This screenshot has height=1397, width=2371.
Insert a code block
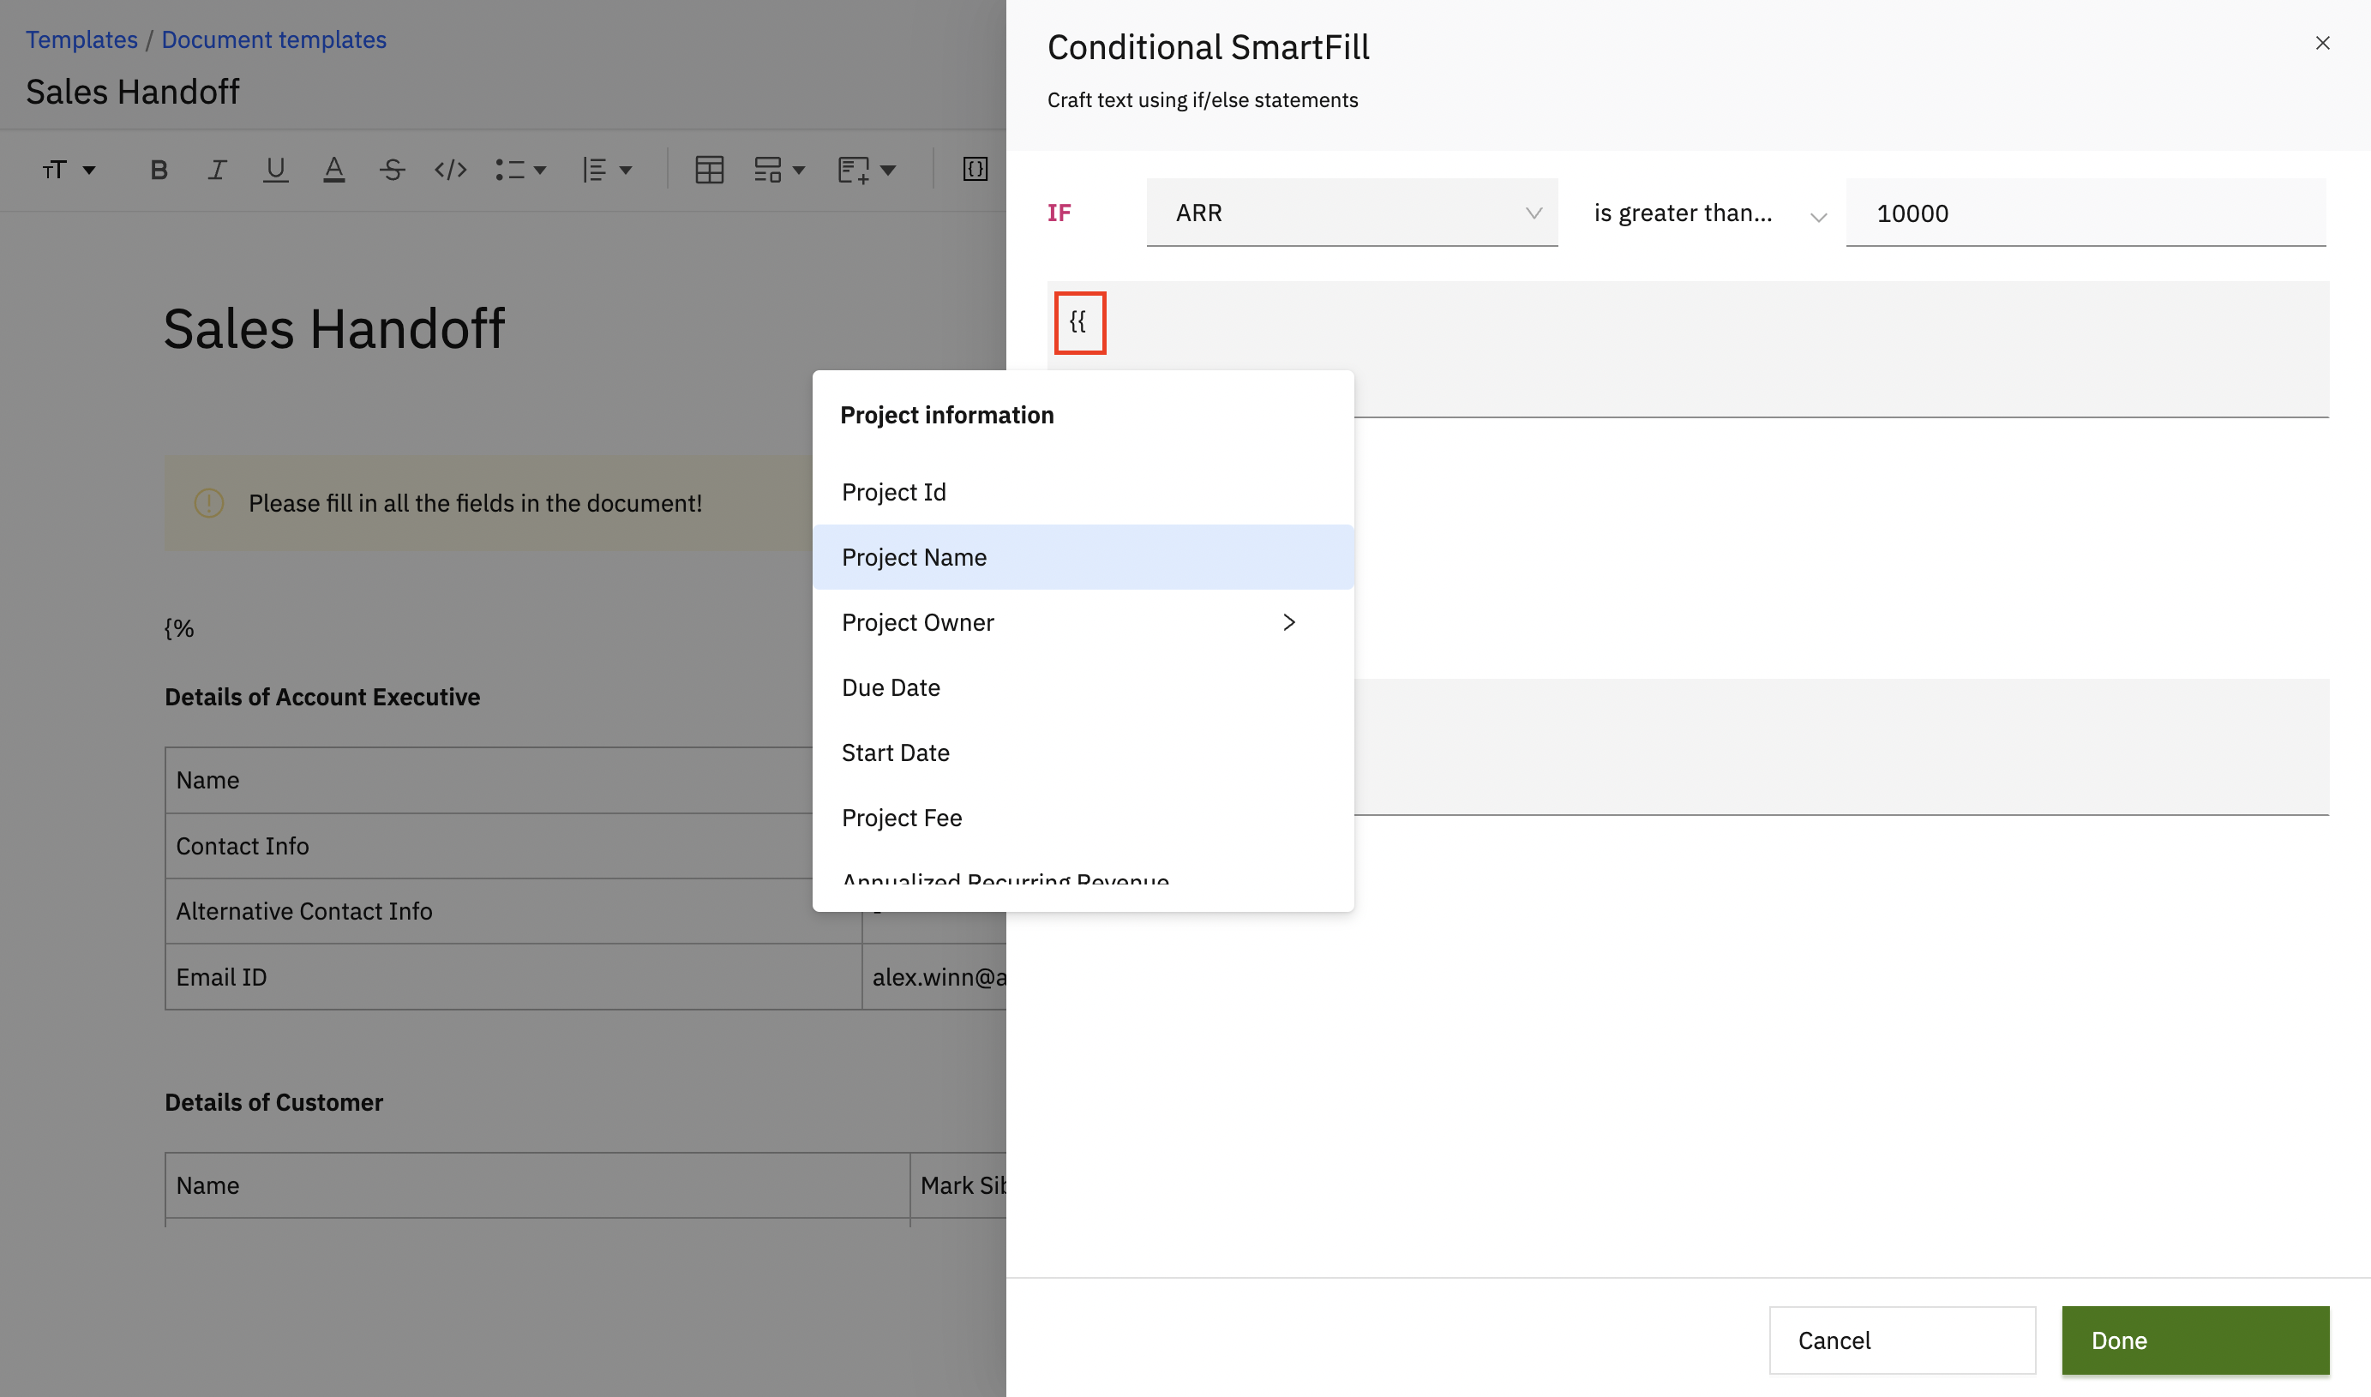(450, 171)
